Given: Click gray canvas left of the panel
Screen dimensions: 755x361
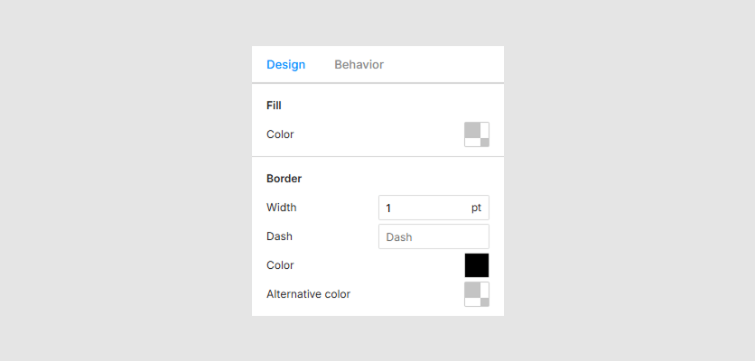Looking at the screenshot, I should (126, 180).
